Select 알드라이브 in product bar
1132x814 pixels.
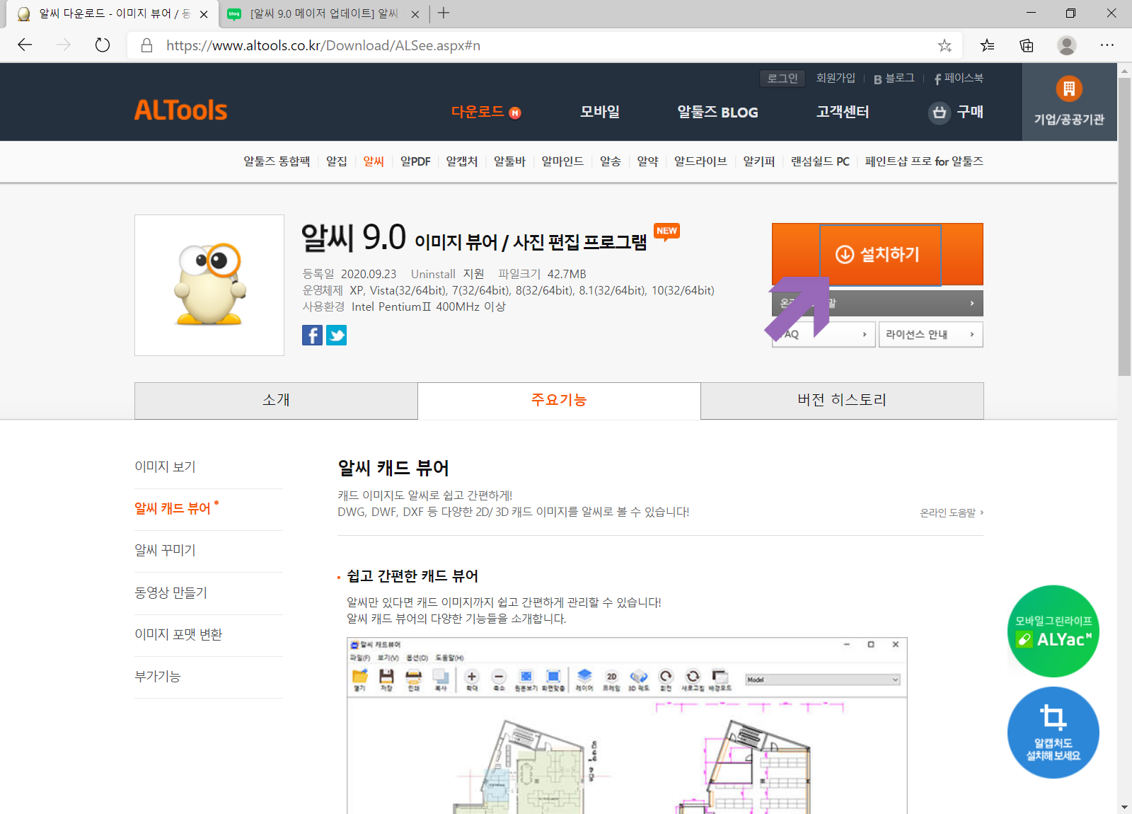pos(700,161)
